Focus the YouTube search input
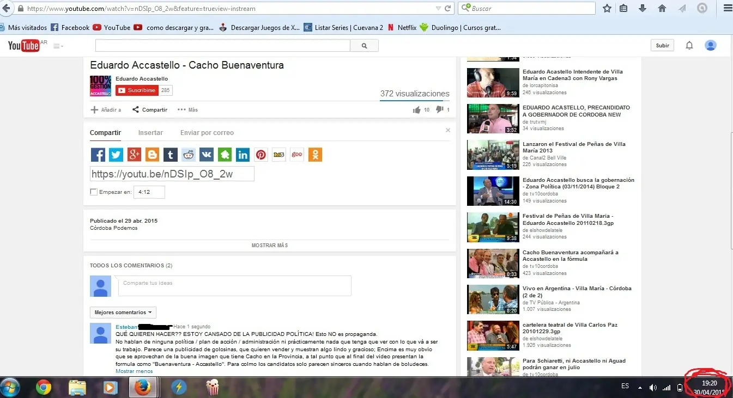 pyautogui.click(x=223, y=46)
